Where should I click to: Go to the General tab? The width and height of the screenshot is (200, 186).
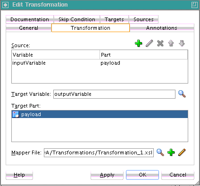29,28
